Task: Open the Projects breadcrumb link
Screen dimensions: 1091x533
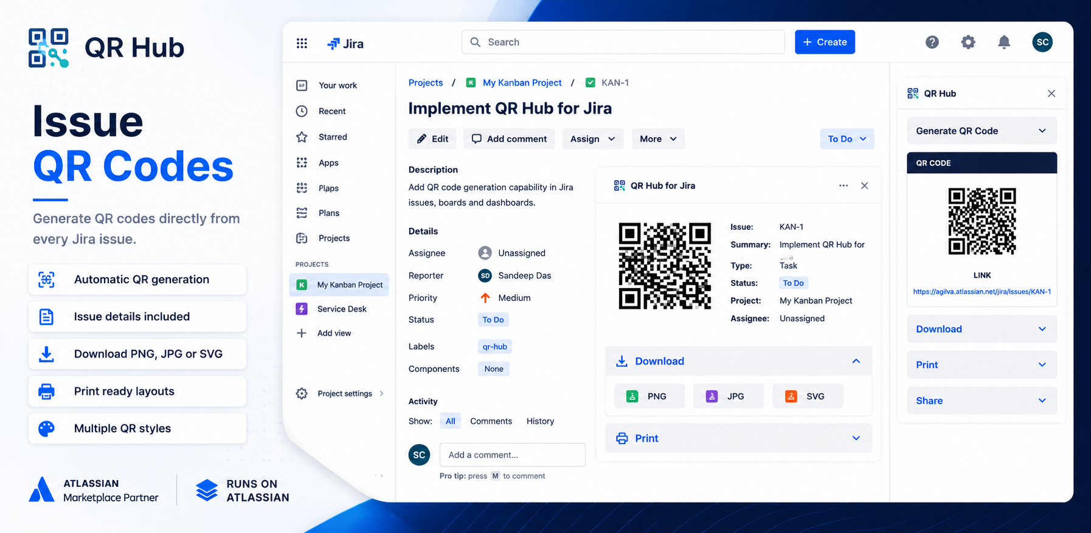Action: click(x=426, y=83)
